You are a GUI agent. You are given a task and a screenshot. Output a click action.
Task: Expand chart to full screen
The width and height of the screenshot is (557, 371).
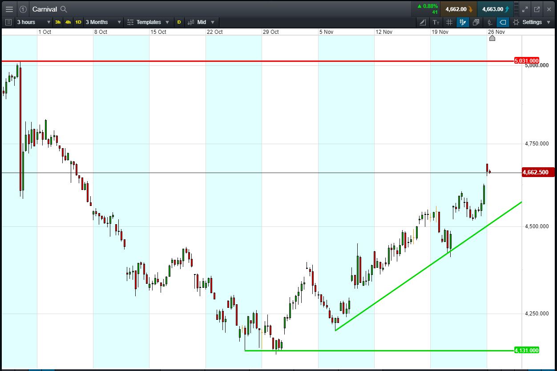point(525,9)
